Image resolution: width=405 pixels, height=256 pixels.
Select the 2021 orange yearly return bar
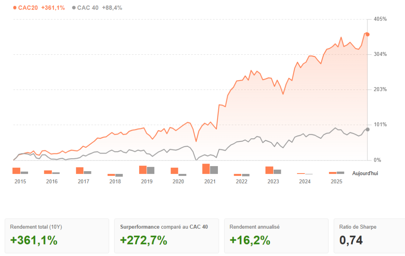click(x=206, y=169)
